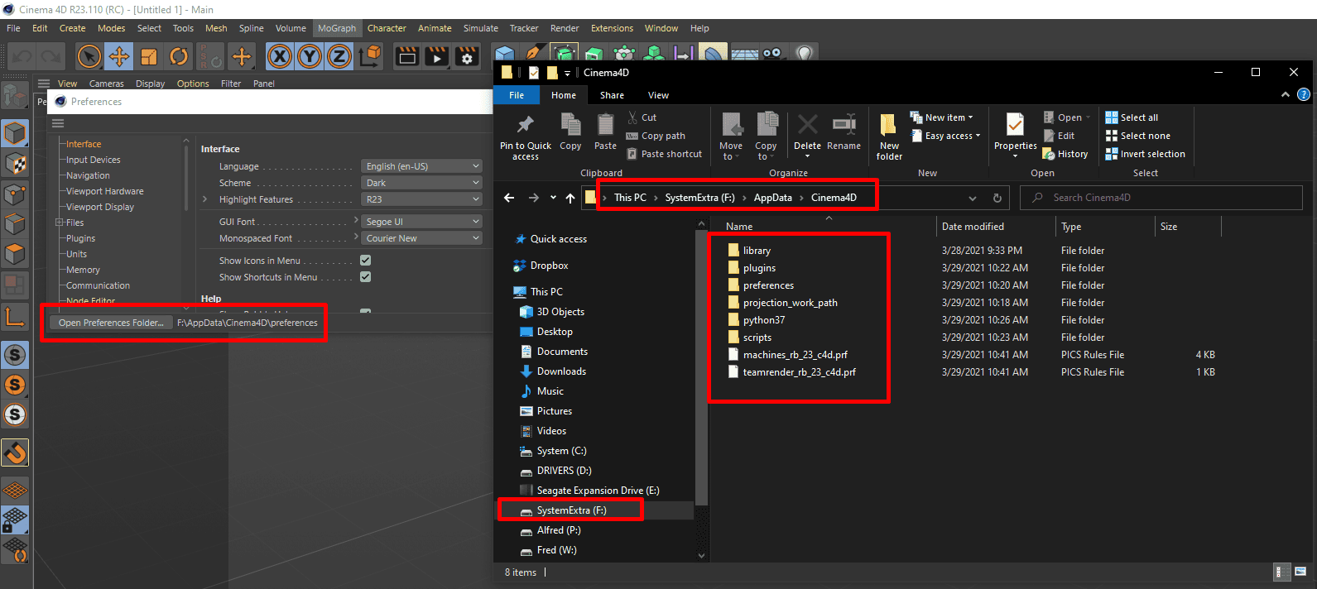The width and height of the screenshot is (1317, 589).
Task: Toggle the X-axis lock
Action: pos(280,56)
